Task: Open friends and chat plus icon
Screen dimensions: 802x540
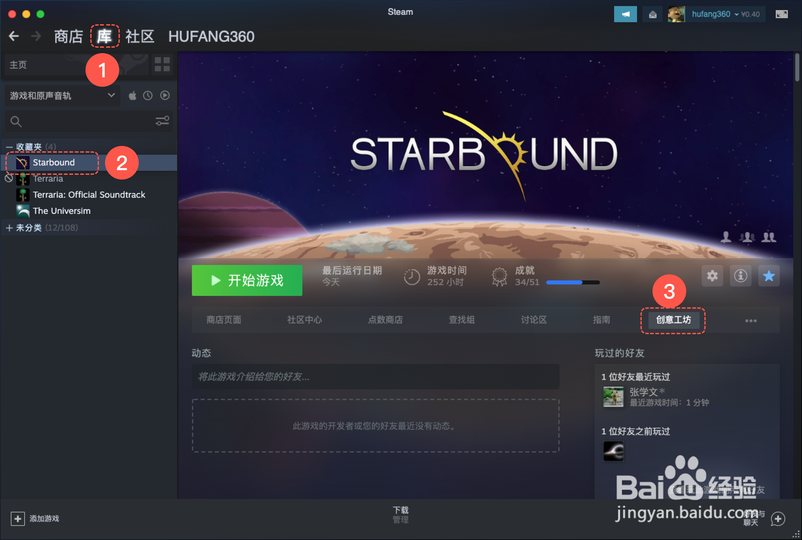Action: click(777, 518)
